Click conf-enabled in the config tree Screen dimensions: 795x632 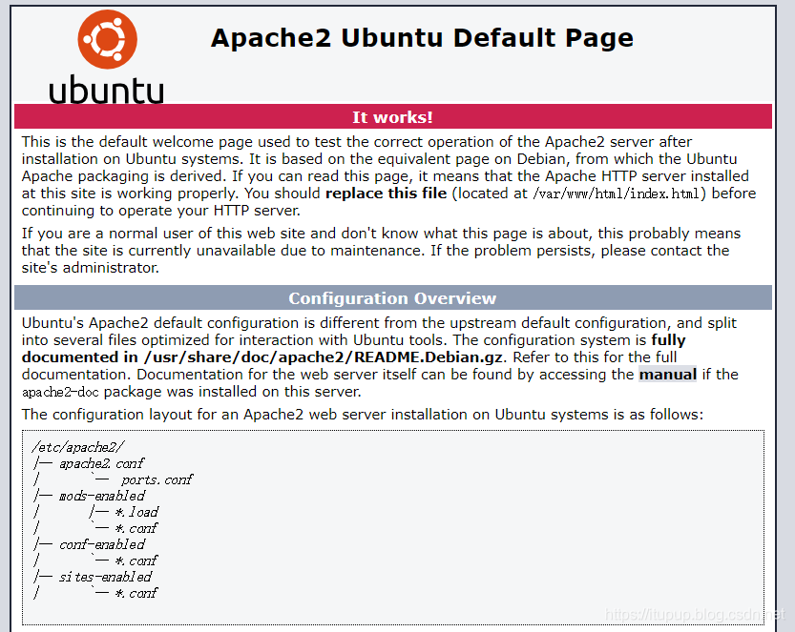tap(102, 544)
